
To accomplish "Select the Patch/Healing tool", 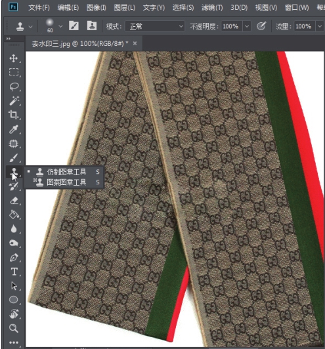I will (x=14, y=144).
